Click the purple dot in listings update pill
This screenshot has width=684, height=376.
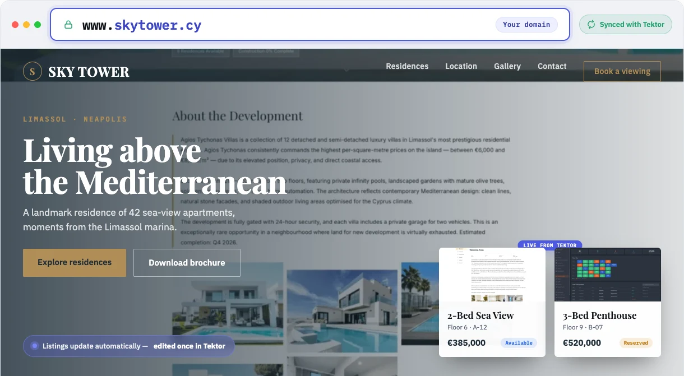(34, 346)
